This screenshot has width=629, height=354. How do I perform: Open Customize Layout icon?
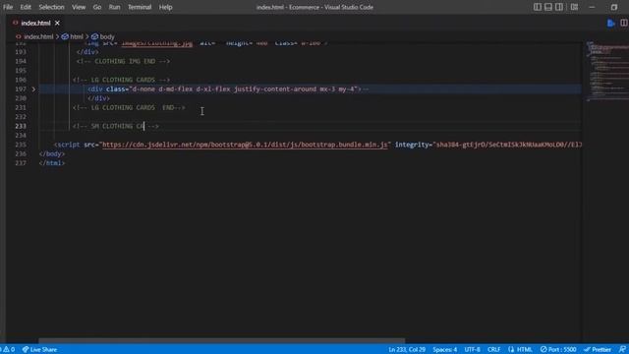574,7
